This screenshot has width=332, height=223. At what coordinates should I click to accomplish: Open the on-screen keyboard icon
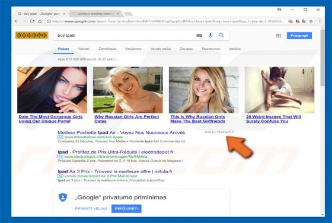(x=199, y=36)
